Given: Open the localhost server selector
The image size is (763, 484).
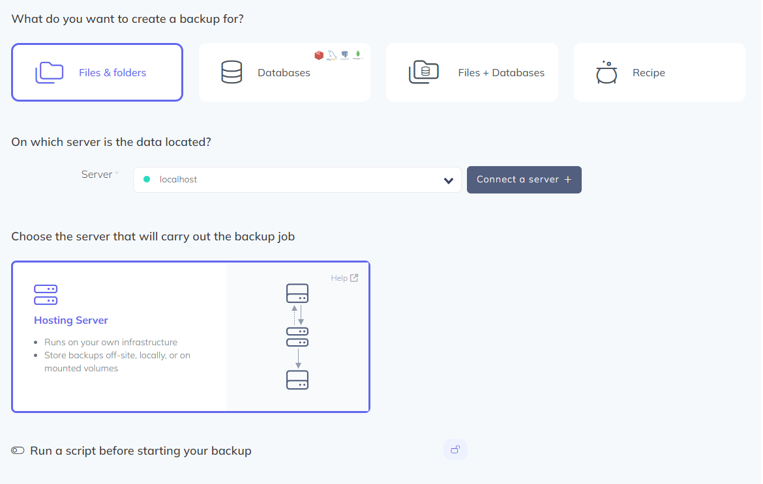Looking at the screenshot, I should point(297,180).
